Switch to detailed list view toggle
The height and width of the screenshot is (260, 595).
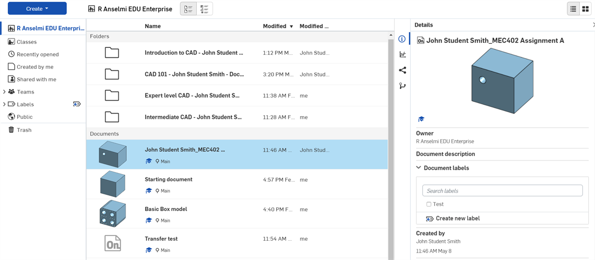tap(188, 9)
